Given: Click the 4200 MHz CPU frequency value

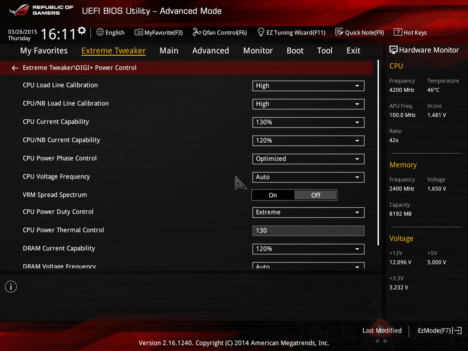Looking at the screenshot, I should point(402,90).
